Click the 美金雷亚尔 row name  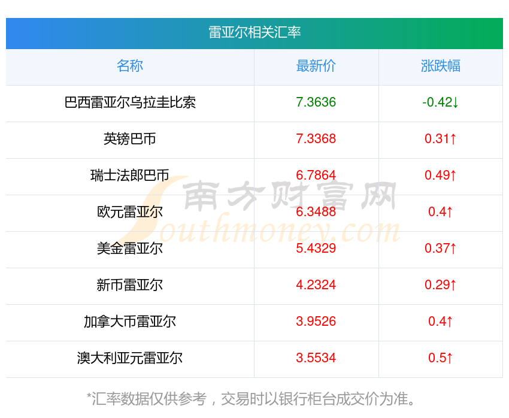[130, 249]
